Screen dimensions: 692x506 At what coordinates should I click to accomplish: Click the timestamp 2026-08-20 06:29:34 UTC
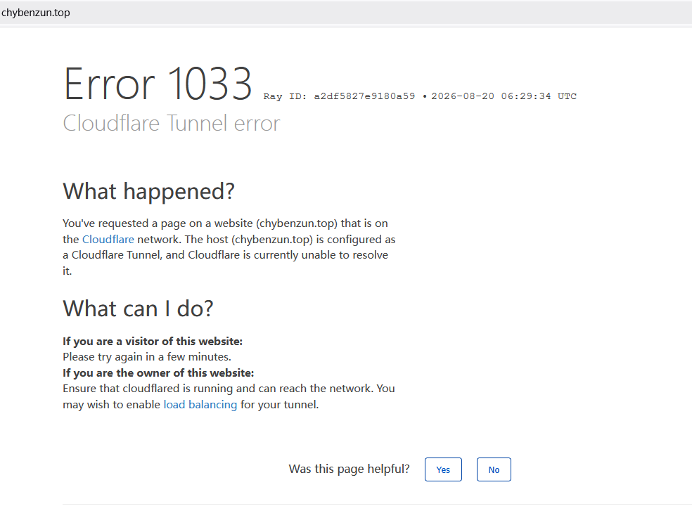tap(504, 96)
